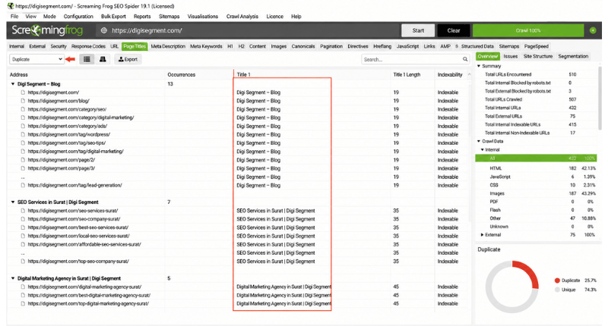Collapse the Internal tree node
This screenshot has height=326, width=608.
click(x=483, y=149)
